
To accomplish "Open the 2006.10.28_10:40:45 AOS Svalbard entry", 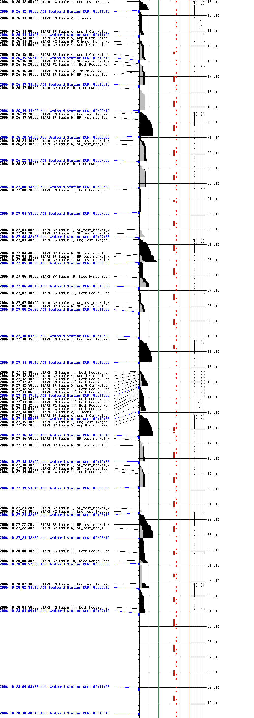I will click(55, 713).
